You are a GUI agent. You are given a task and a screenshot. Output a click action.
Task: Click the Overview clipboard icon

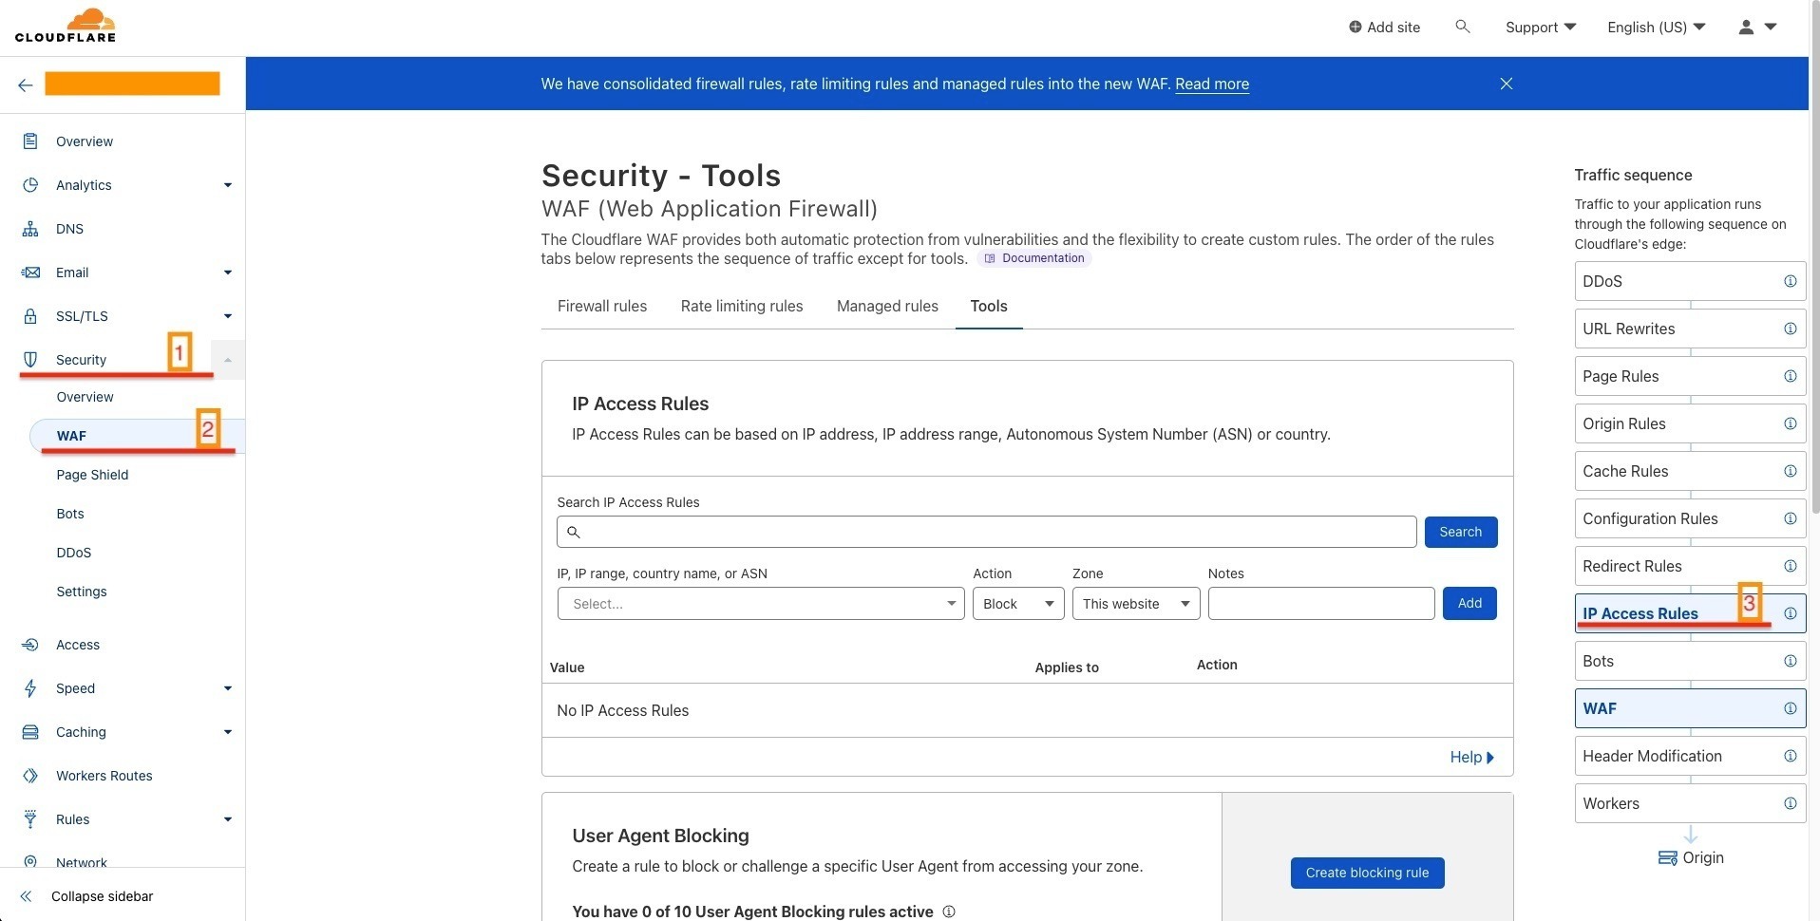click(30, 141)
